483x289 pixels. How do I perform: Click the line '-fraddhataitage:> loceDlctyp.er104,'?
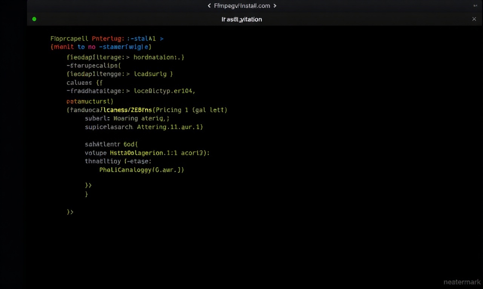click(x=131, y=91)
